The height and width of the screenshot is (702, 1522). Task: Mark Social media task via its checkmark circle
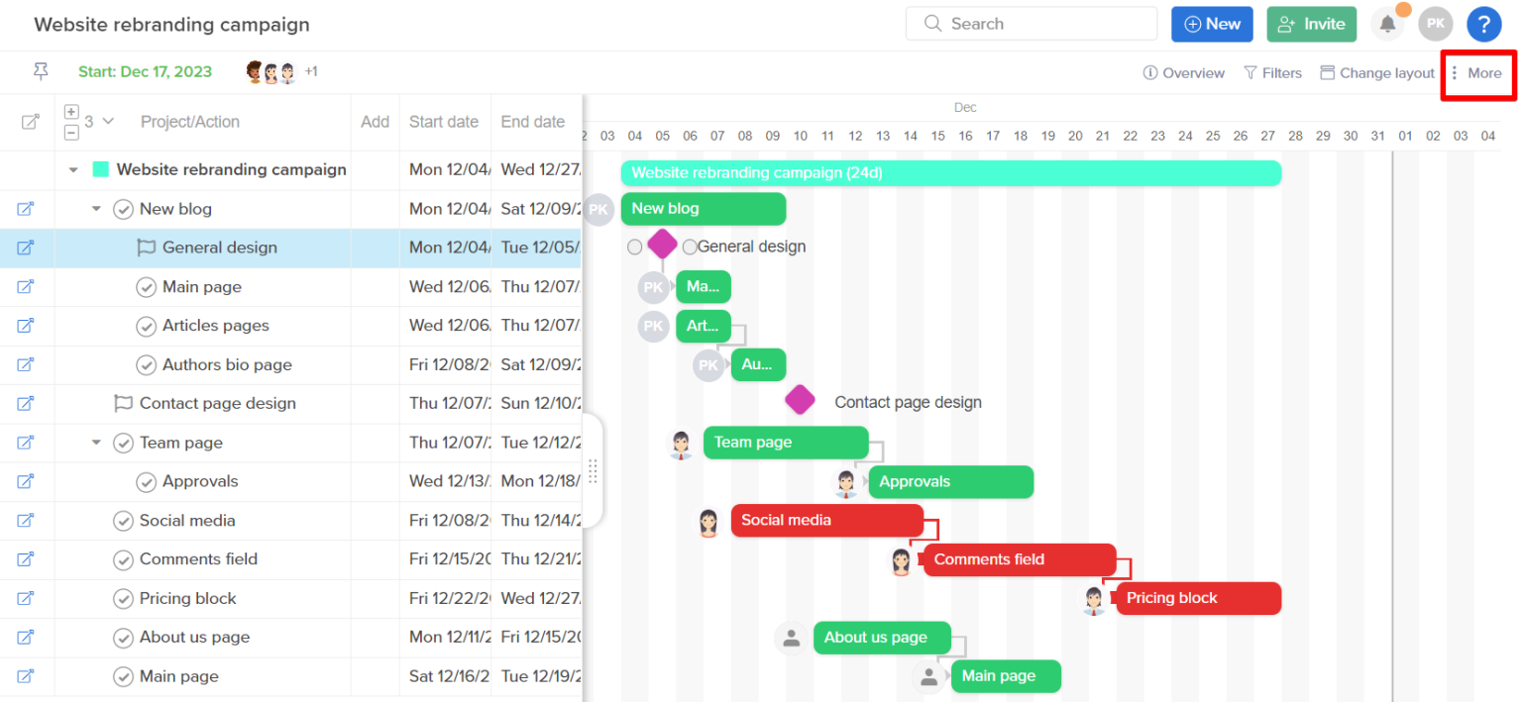point(124,521)
